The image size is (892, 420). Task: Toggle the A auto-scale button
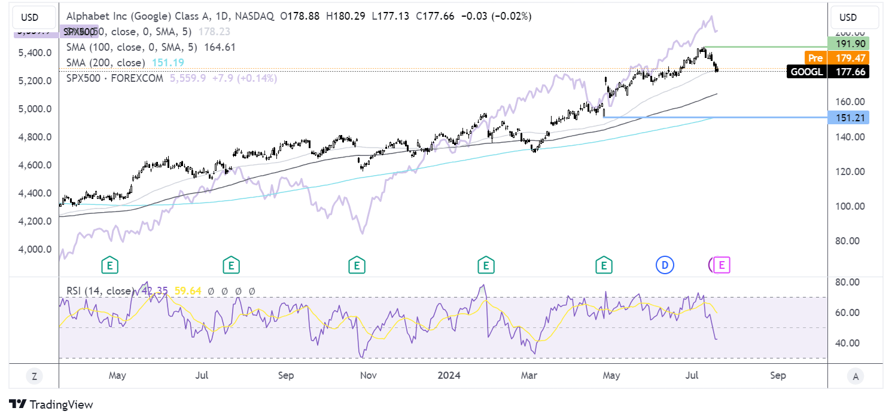click(856, 376)
